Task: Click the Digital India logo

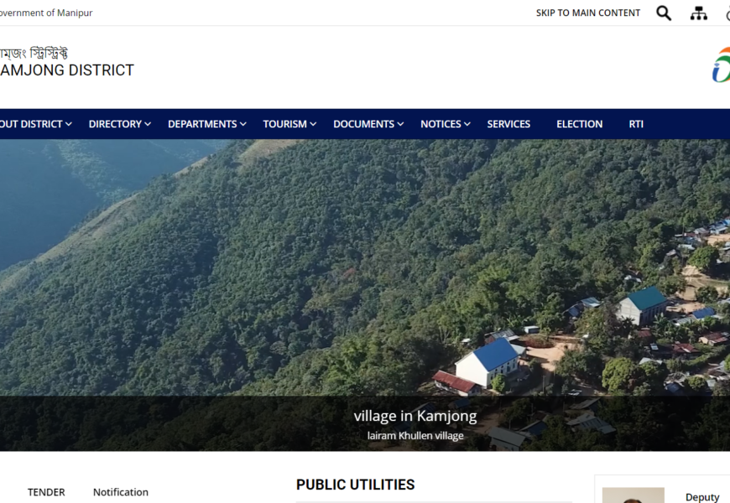Action: [721, 65]
